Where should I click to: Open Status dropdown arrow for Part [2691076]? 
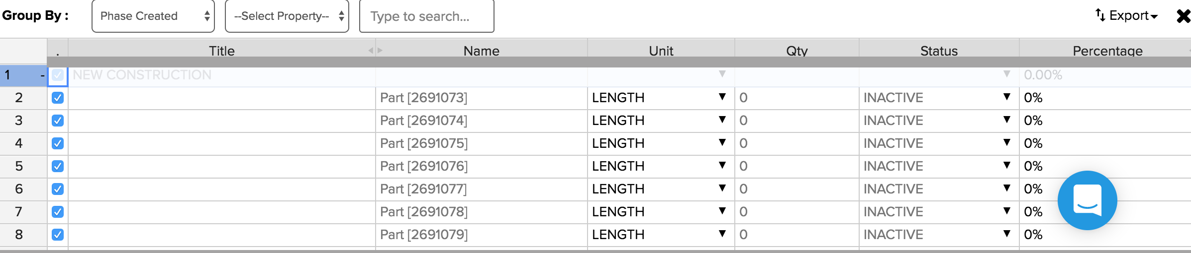(1006, 165)
